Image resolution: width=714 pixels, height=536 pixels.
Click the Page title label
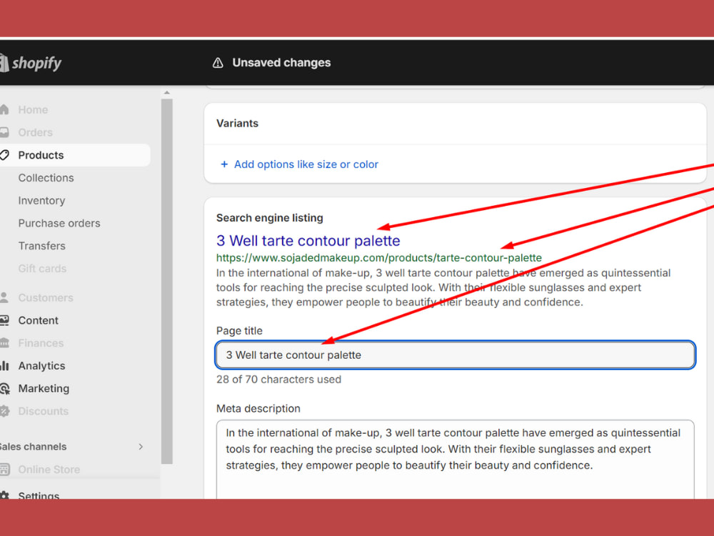(239, 331)
